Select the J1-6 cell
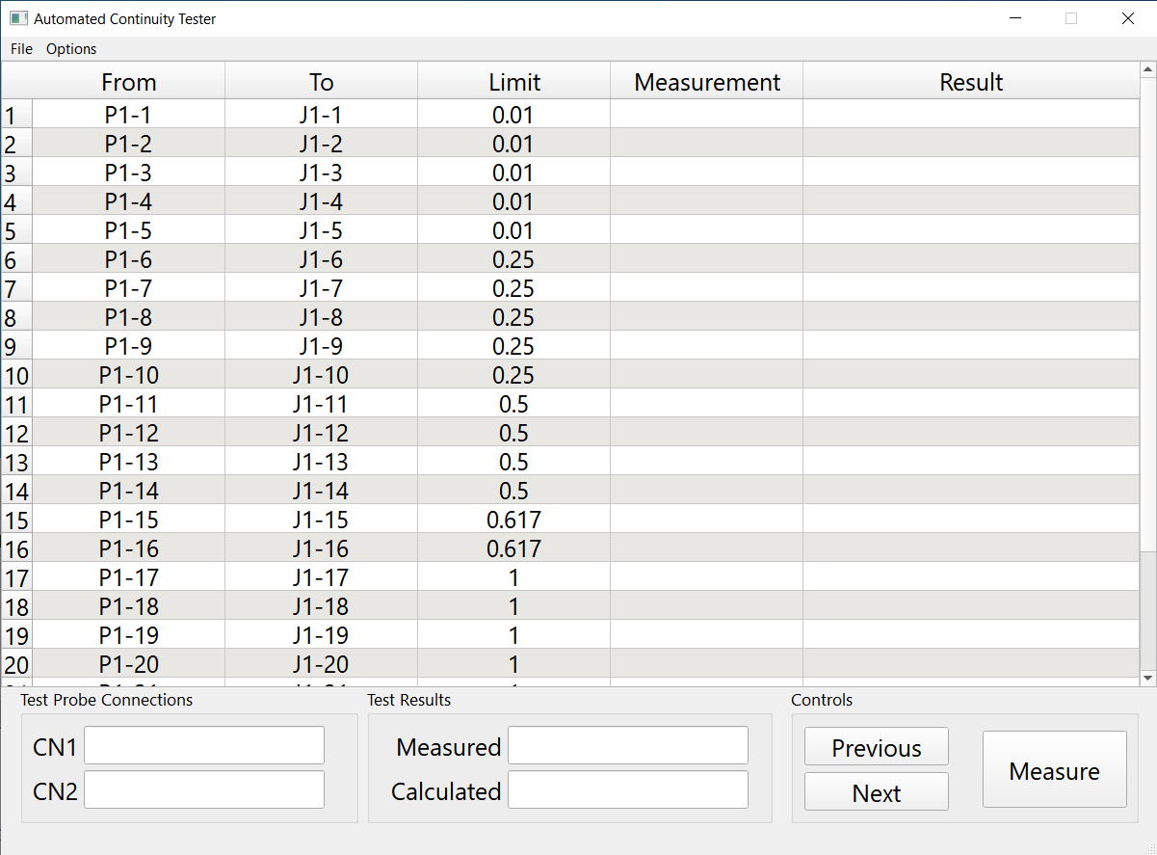 pyautogui.click(x=321, y=259)
